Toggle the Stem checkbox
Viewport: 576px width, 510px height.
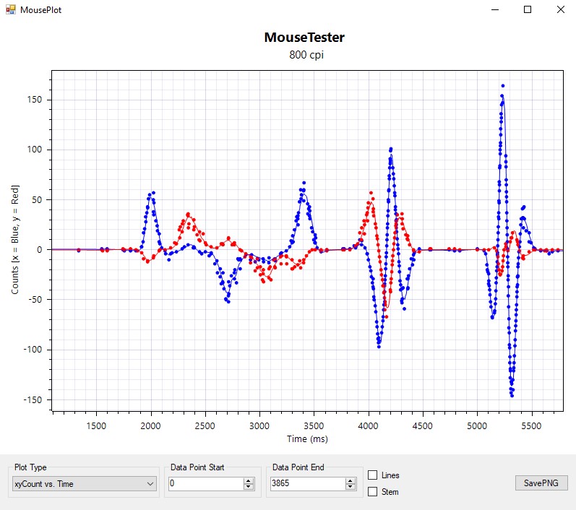click(x=373, y=492)
